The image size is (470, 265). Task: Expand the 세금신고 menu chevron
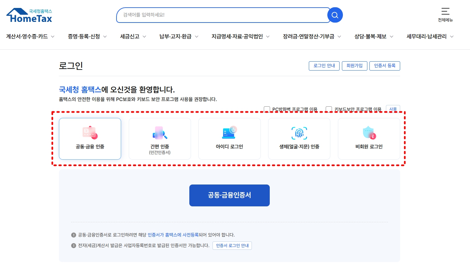point(144,36)
